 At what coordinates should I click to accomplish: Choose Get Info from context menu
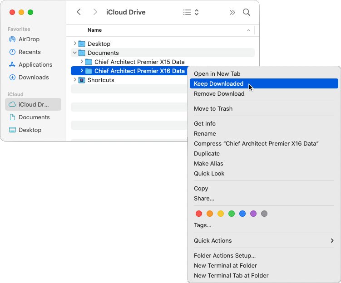click(x=264, y=123)
